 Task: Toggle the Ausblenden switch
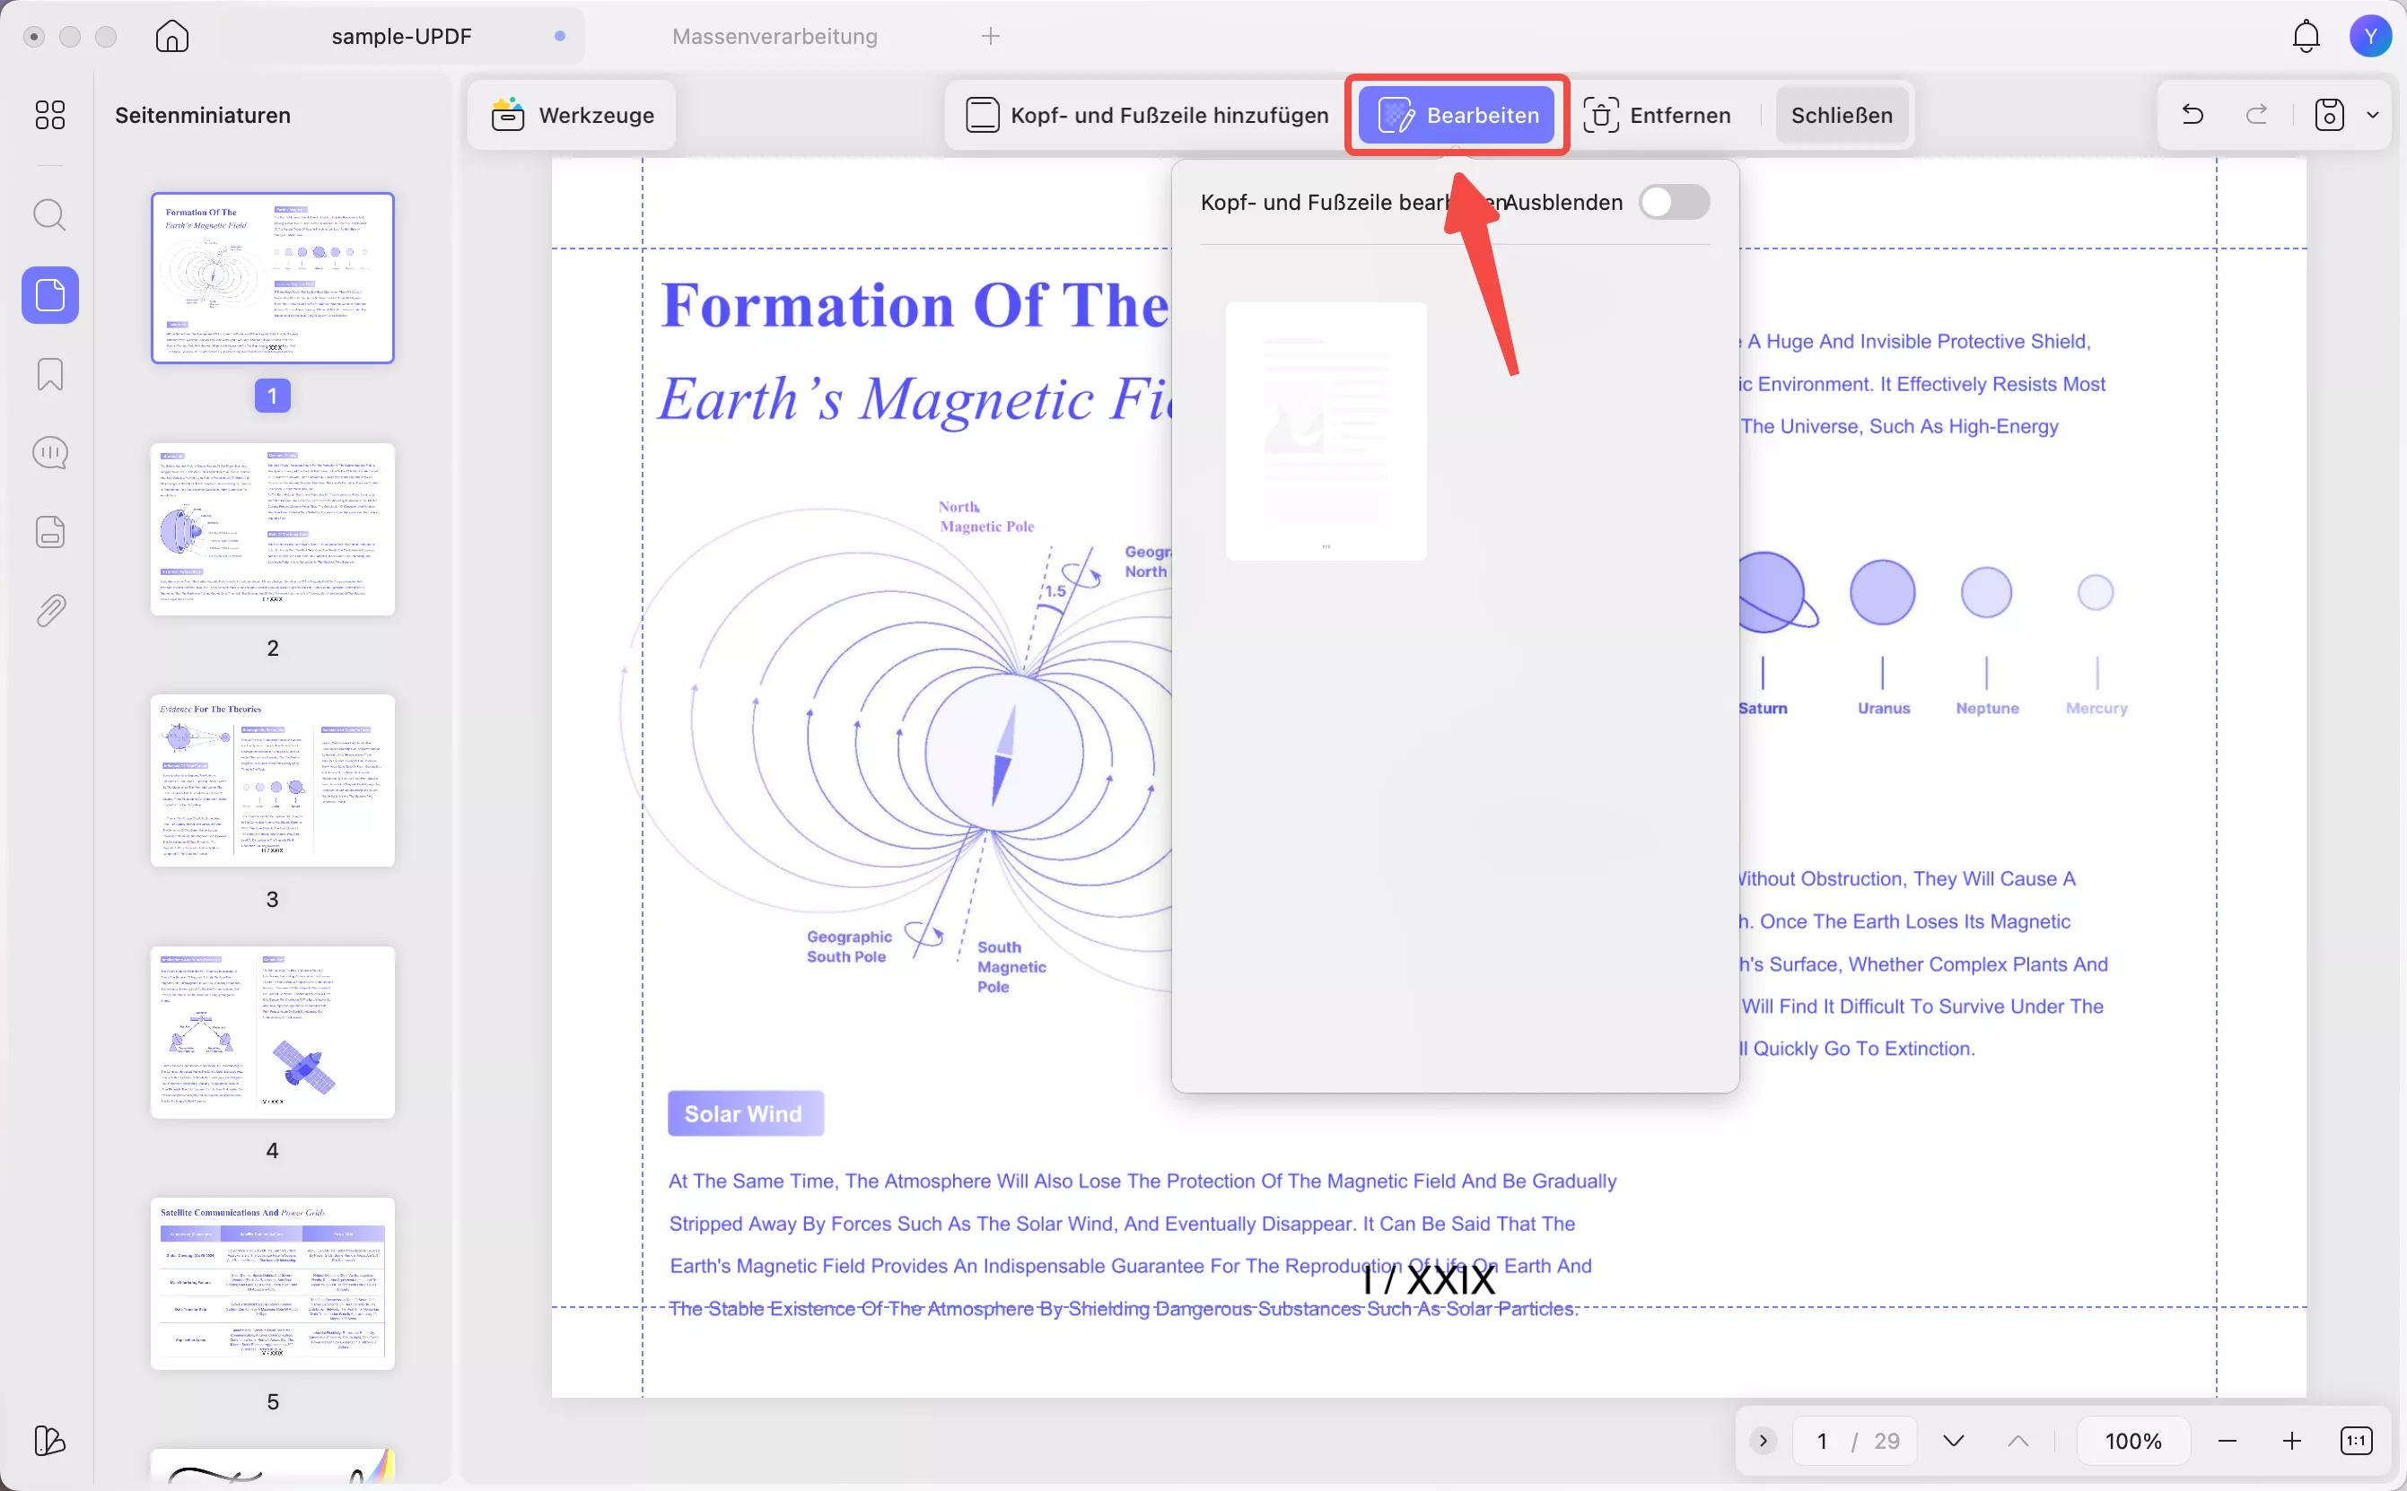1674,202
